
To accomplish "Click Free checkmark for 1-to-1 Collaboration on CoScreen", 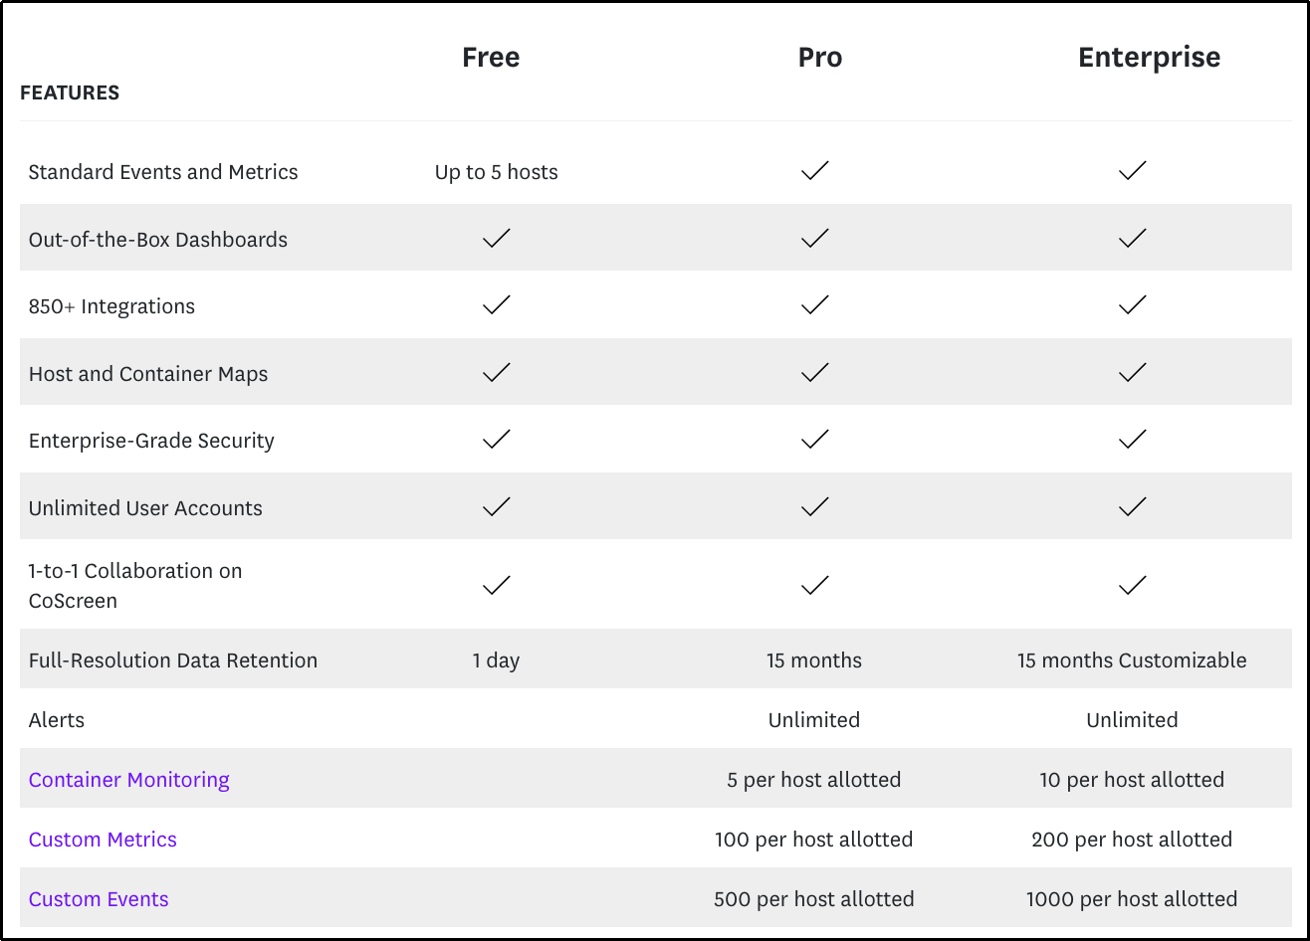I will click(x=496, y=585).
